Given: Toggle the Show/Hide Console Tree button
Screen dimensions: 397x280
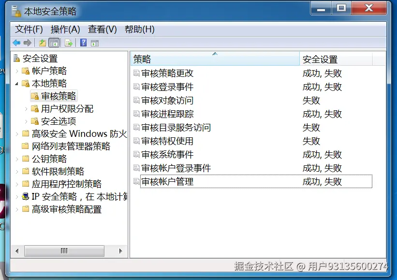Looking at the screenshot, I should click(55, 43).
